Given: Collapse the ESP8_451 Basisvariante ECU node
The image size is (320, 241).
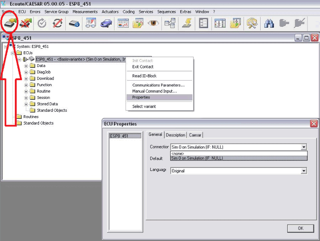Looking at the screenshot, I should tap(19, 59).
